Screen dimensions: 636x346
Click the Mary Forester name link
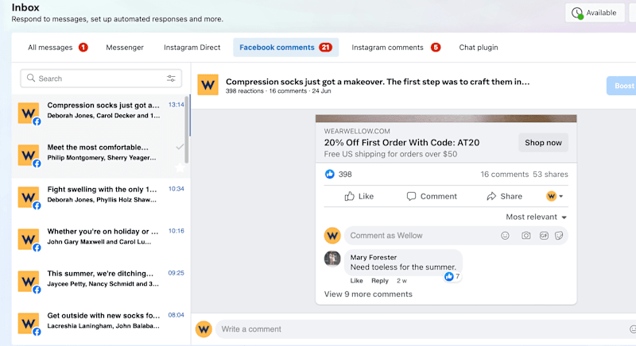[373, 257]
